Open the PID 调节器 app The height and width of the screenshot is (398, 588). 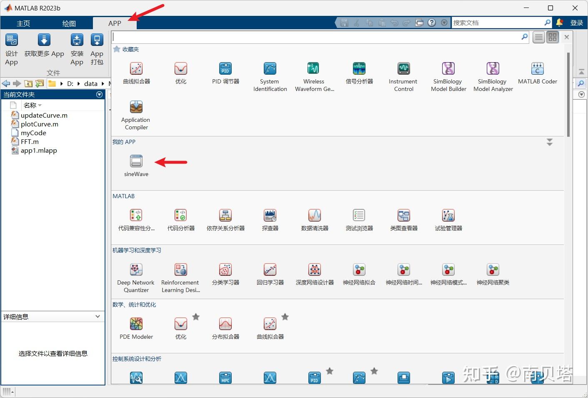tap(225, 73)
